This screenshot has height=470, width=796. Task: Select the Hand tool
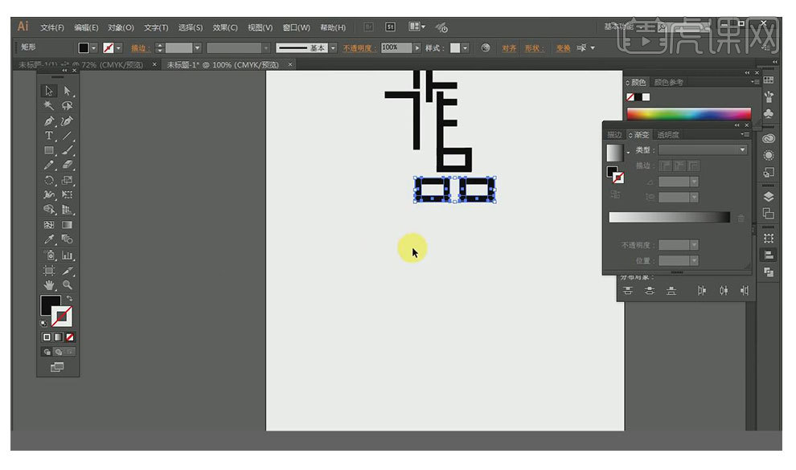tap(49, 284)
